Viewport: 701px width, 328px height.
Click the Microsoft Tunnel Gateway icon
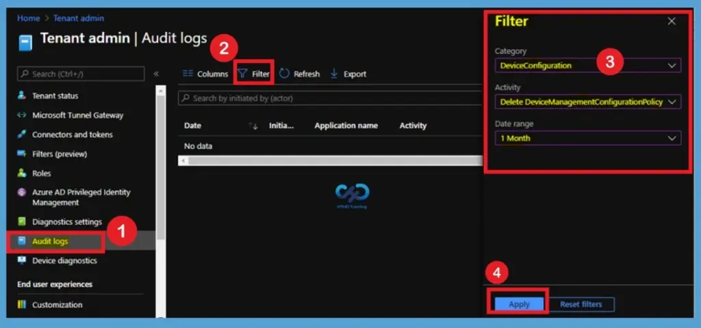pyautogui.click(x=21, y=115)
